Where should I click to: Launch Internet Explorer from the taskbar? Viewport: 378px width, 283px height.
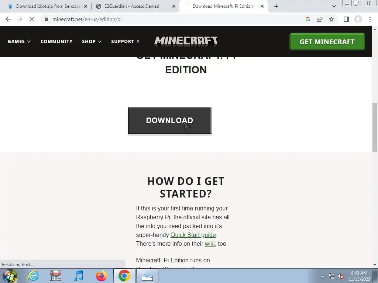click(33, 276)
